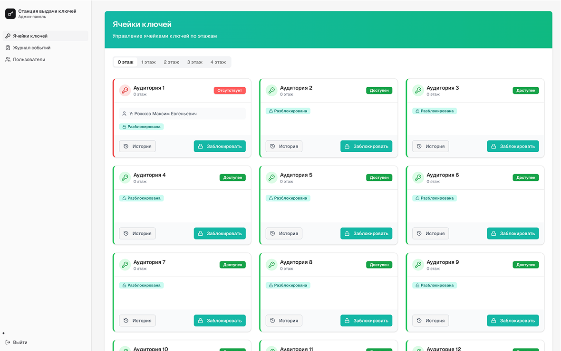The width and height of the screenshot is (561, 351).
Task: Click the red key icon of Аудитория 1
Action: point(125,90)
